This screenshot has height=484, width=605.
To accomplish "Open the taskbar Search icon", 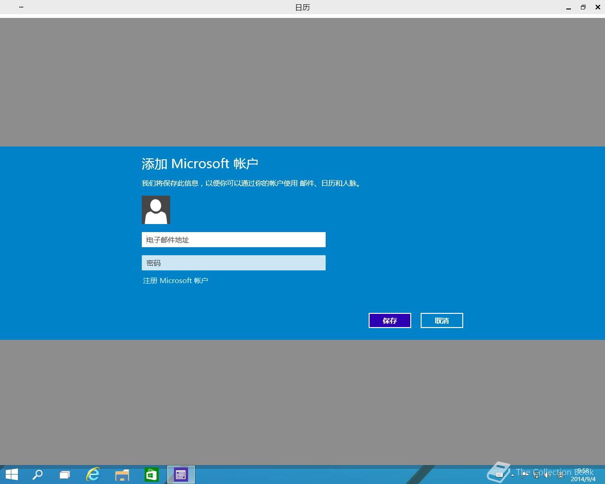I will (x=37, y=475).
